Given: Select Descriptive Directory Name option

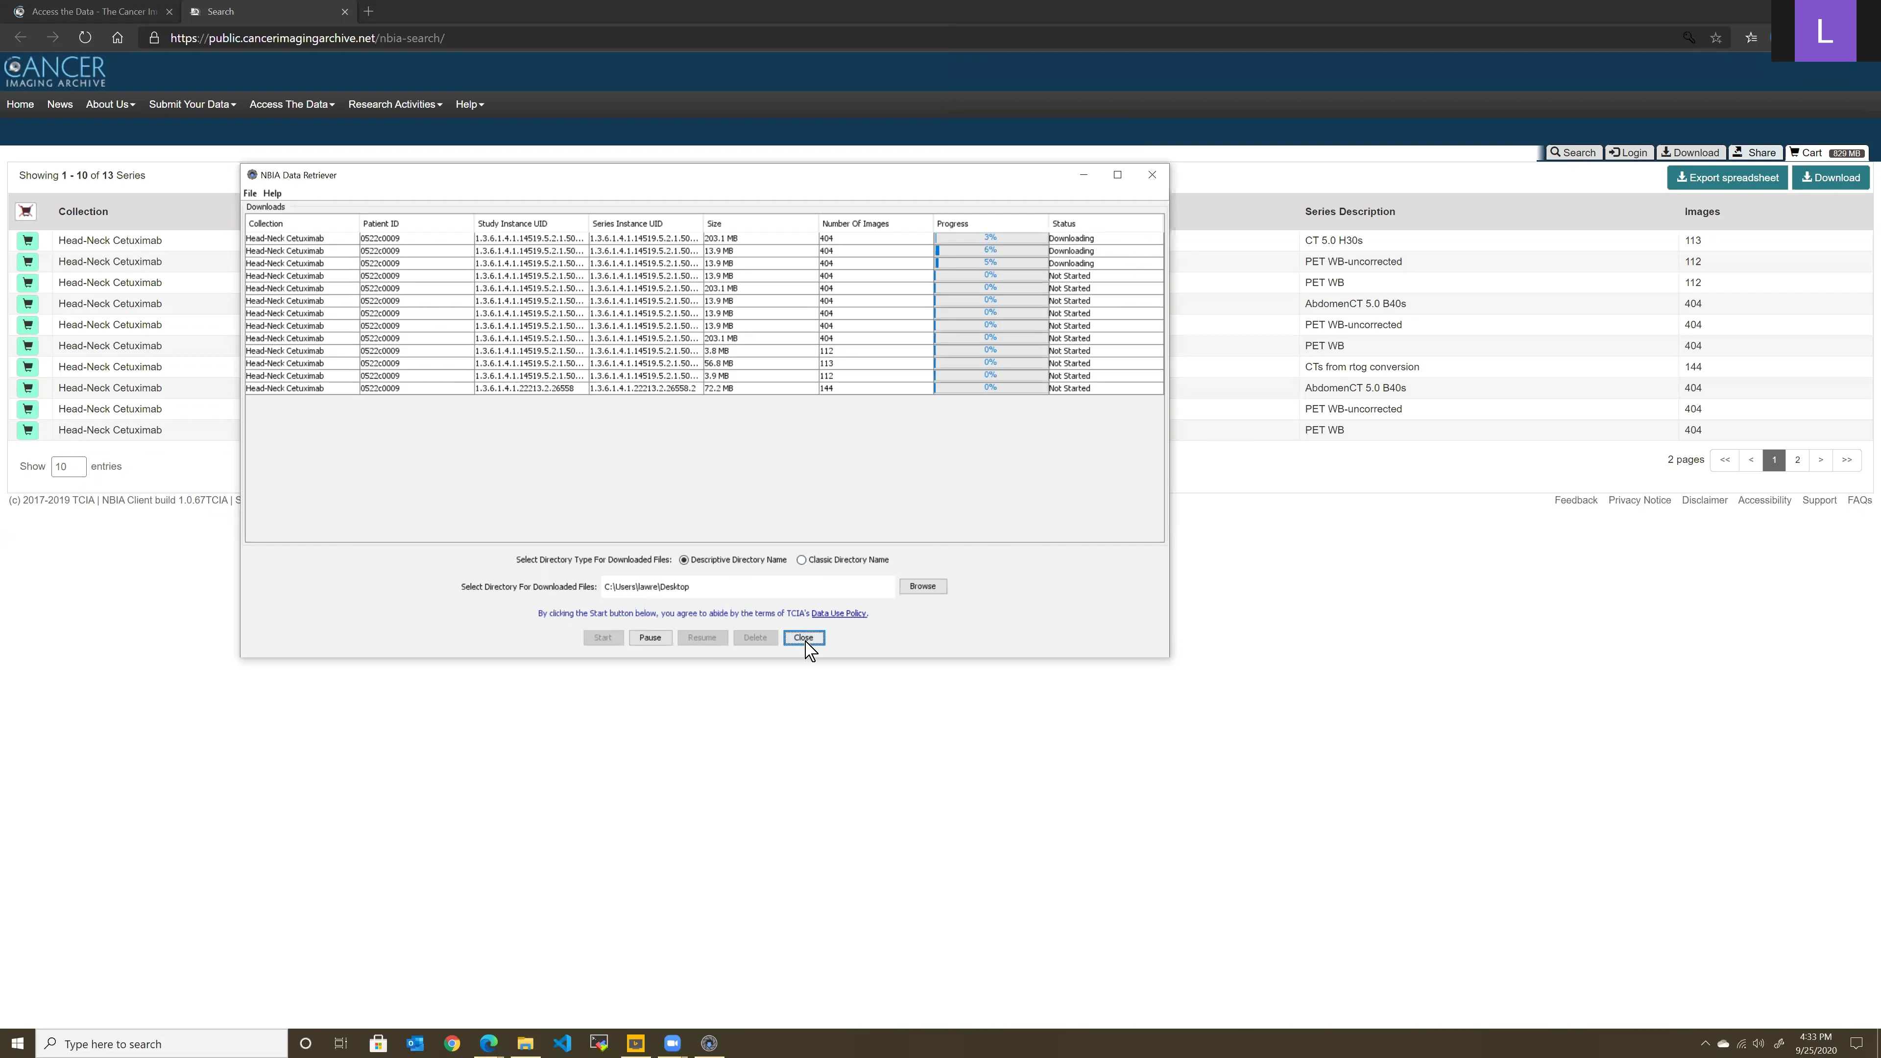Looking at the screenshot, I should coord(683,560).
